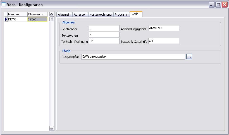229x135 pixels.
Task: Switch to the Allgemein tab
Action: click(x=64, y=15)
